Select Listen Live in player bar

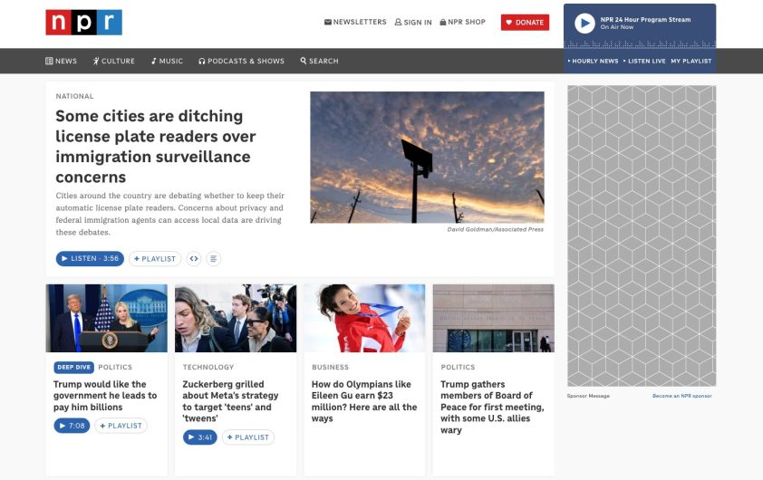click(645, 61)
